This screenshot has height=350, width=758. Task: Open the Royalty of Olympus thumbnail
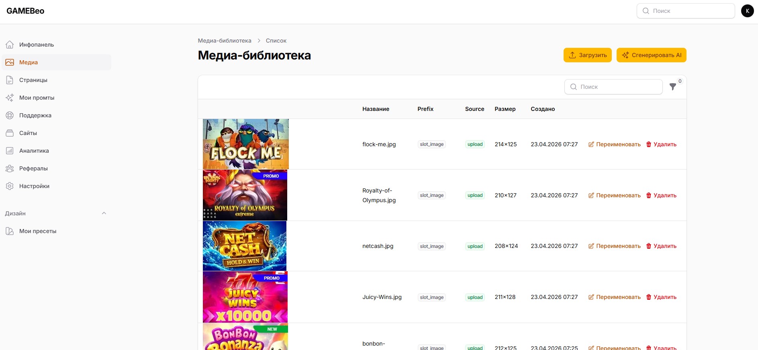click(x=245, y=195)
